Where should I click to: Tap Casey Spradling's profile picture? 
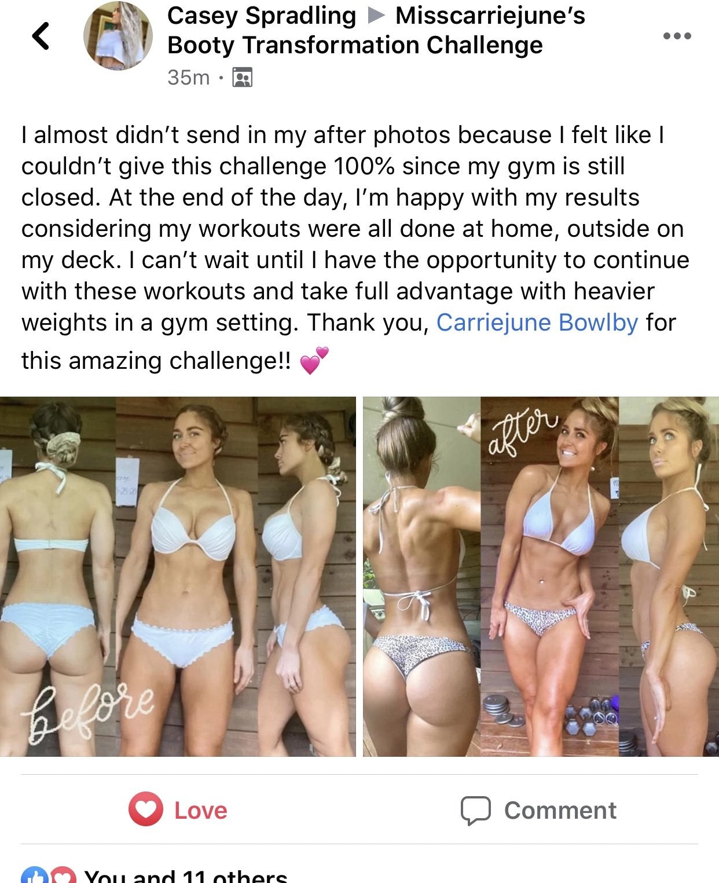118,36
